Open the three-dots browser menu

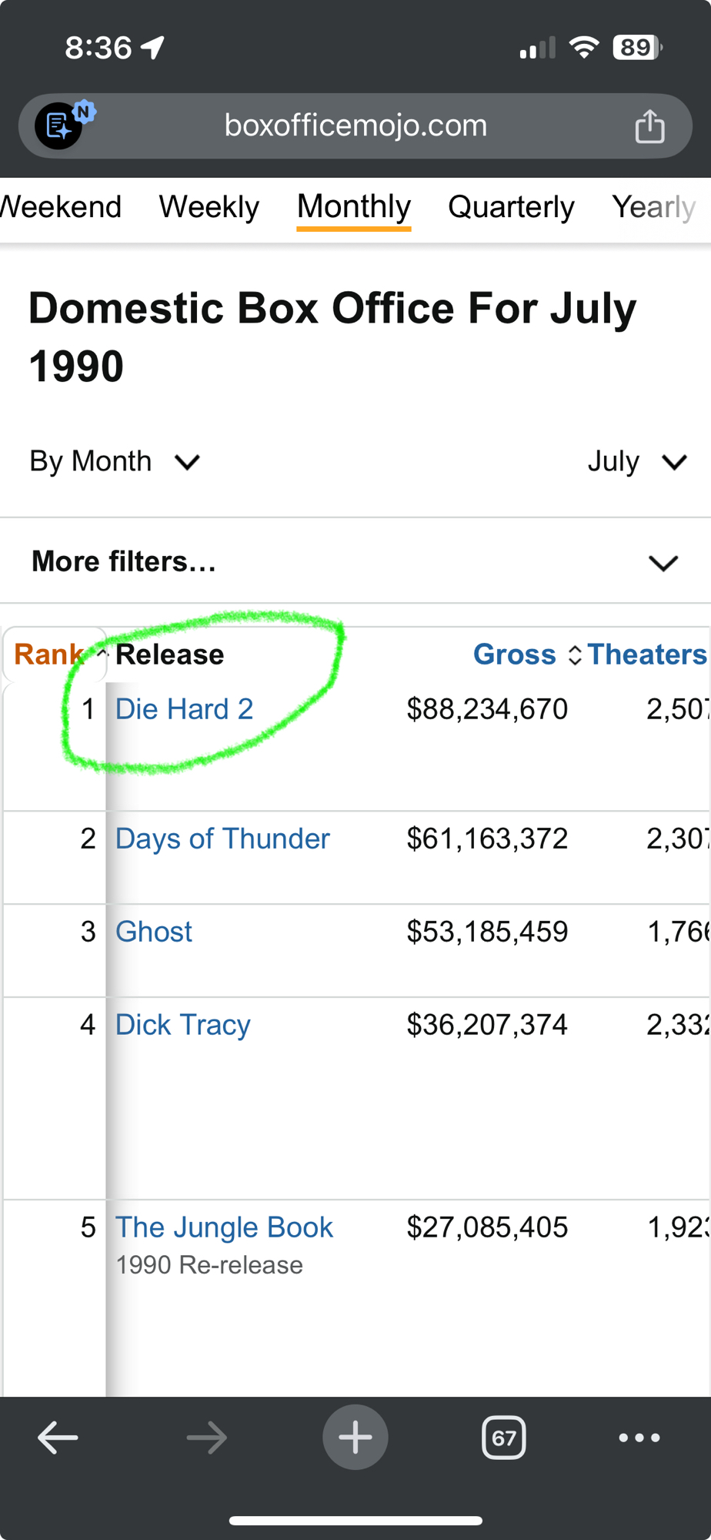639,1438
